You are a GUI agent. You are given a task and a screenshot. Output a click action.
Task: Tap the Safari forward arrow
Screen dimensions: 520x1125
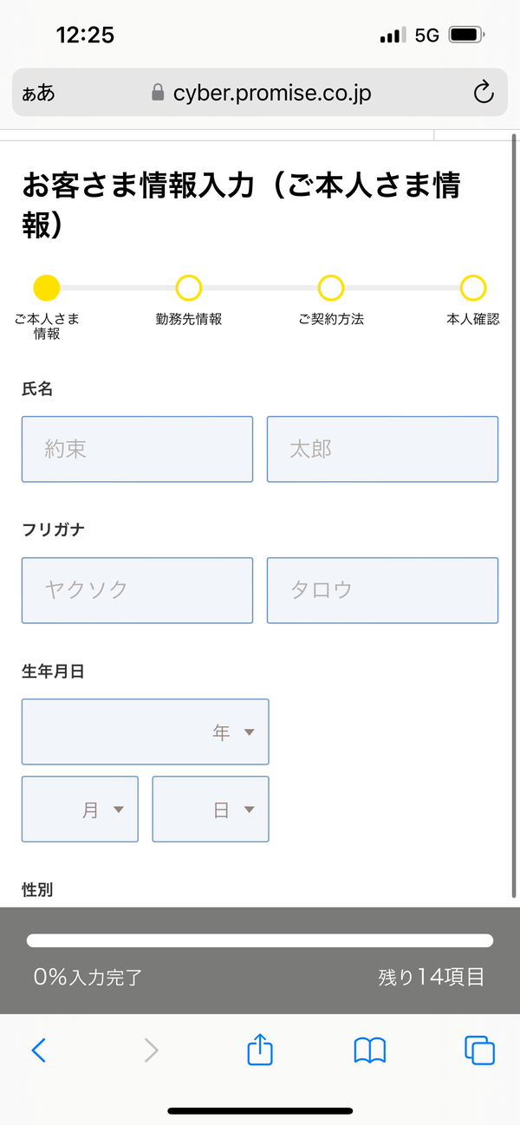point(151,1050)
